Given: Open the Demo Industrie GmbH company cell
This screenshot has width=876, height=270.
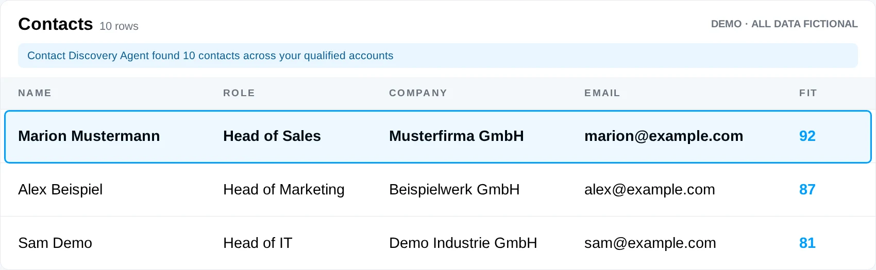Looking at the screenshot, I should [463, 243].
